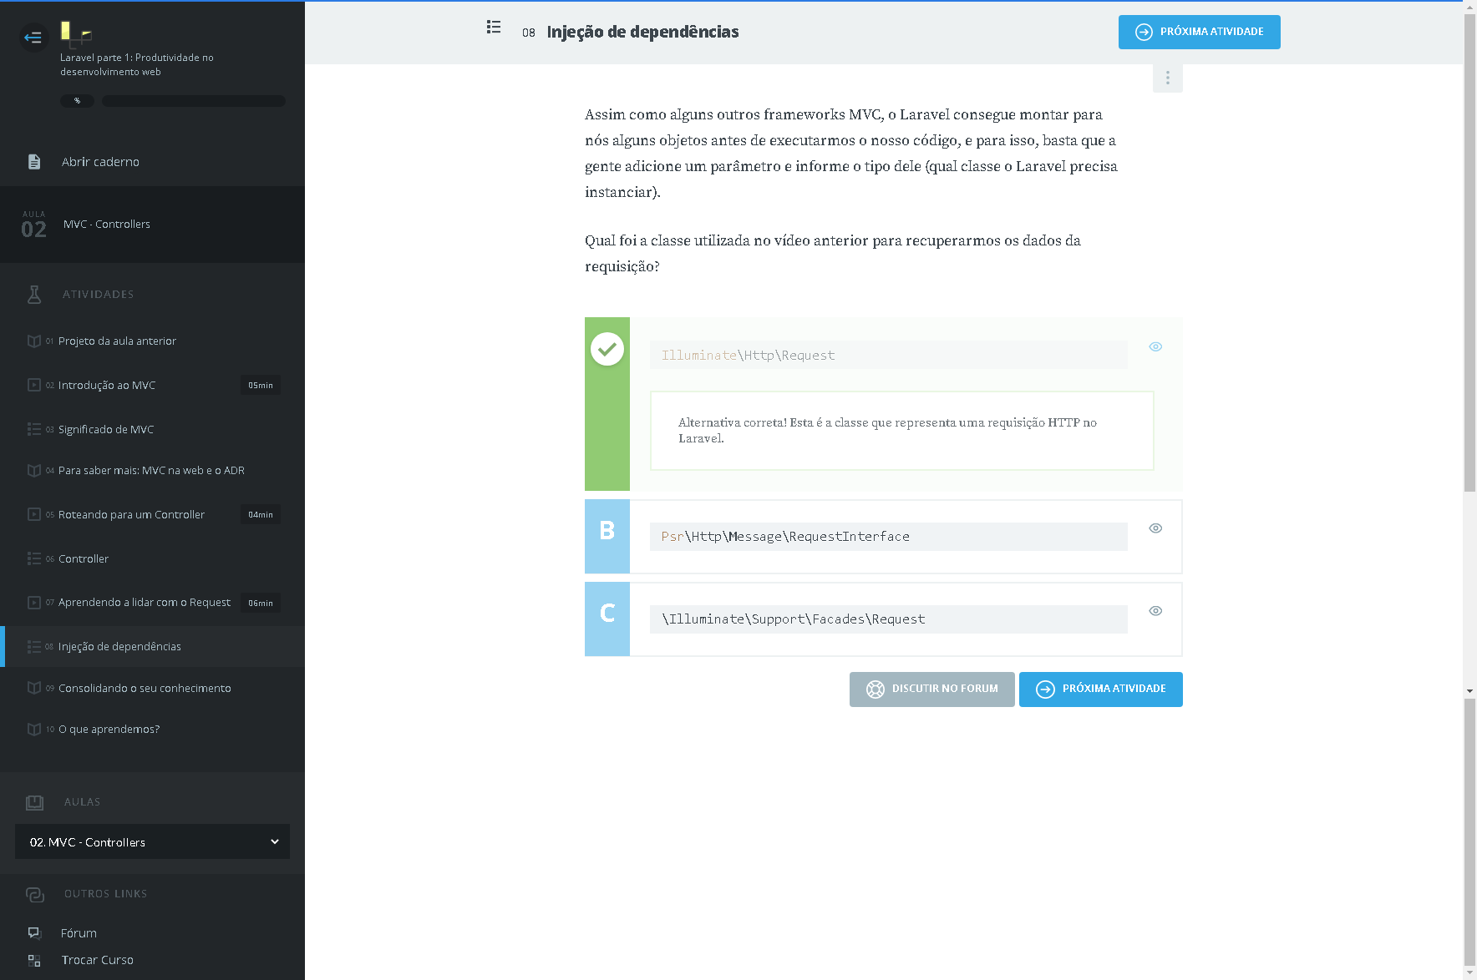Click the back arrow icon in sidebar
Image resolution: width=1477 pixels, height=980 pixels.
[x=33, y=38]
